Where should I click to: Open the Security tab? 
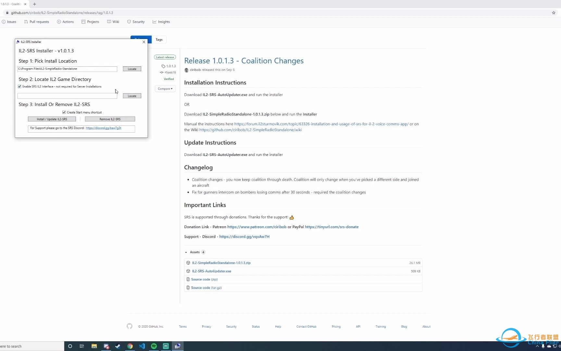pyautogui.click(x=136, y=22)
